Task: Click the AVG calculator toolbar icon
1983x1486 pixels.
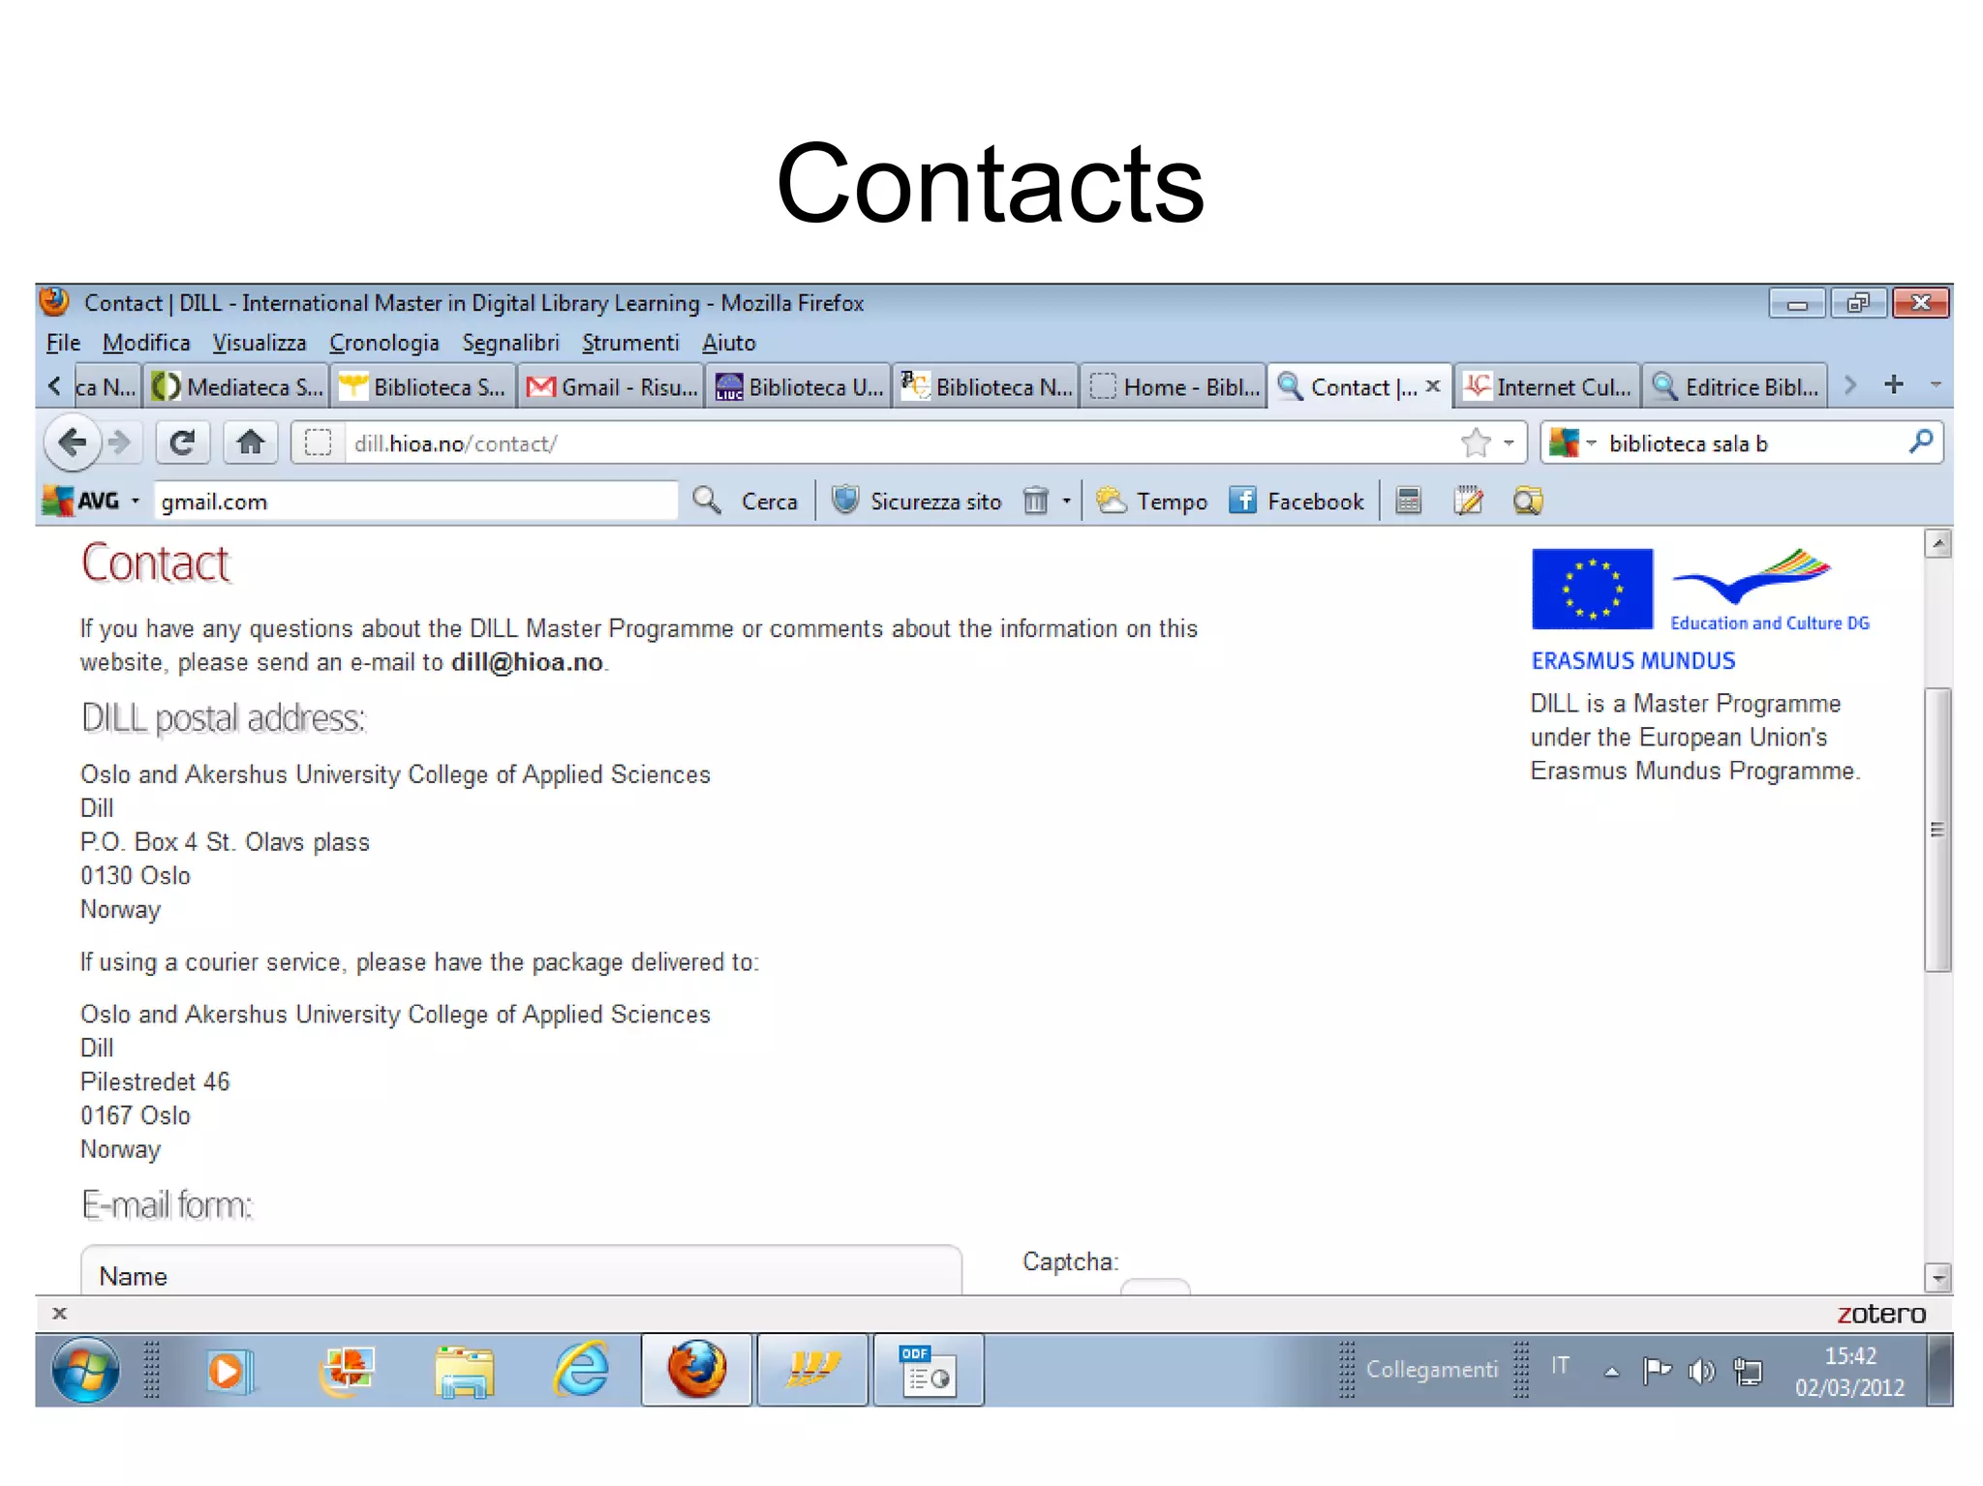Action: click(x=1409, y=501)
